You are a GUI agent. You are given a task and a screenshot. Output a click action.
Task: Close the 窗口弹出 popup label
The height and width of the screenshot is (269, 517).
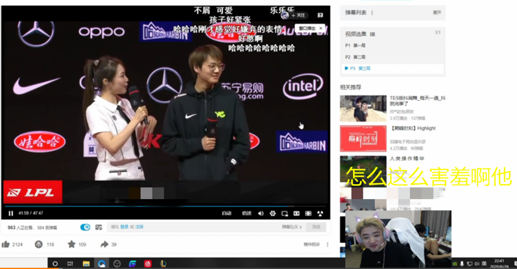[x=321, y=28]
